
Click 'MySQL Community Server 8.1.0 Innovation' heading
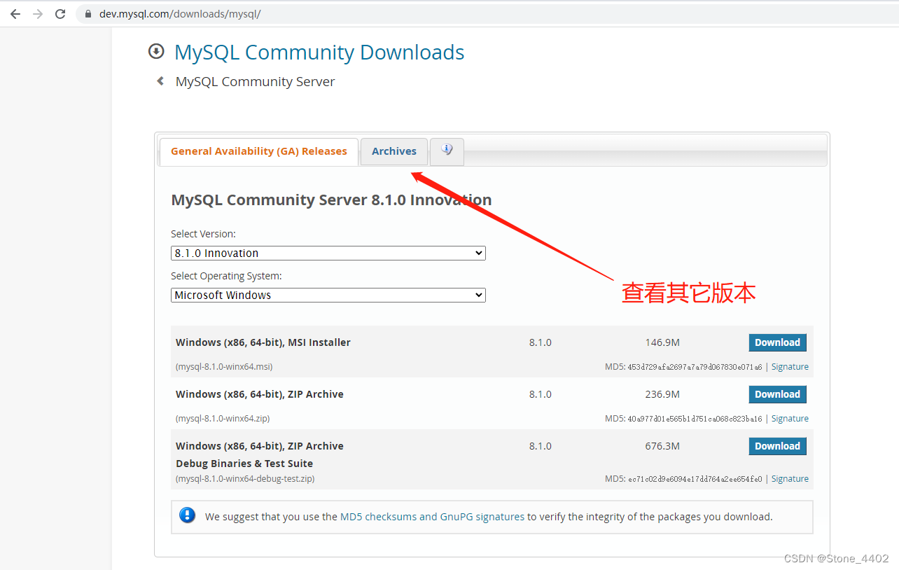pyautogui.click(x=331, y=200)
